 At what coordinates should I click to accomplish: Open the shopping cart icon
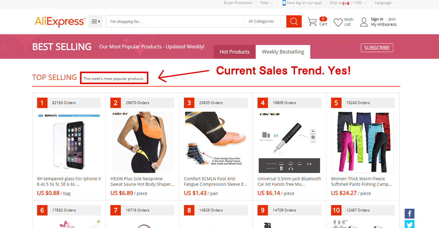pyautogui.click(x=312, y=21)
